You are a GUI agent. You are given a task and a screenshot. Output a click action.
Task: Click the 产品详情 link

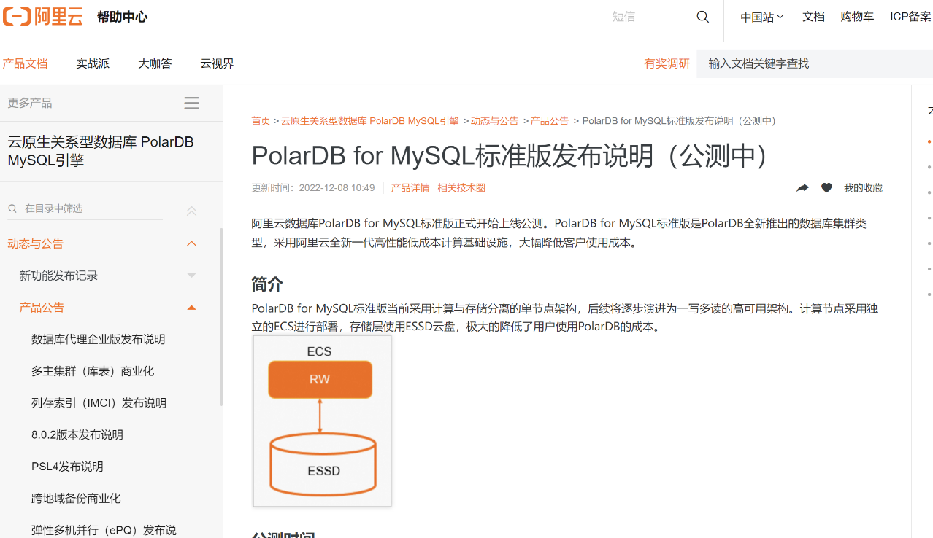pos(410,188)
